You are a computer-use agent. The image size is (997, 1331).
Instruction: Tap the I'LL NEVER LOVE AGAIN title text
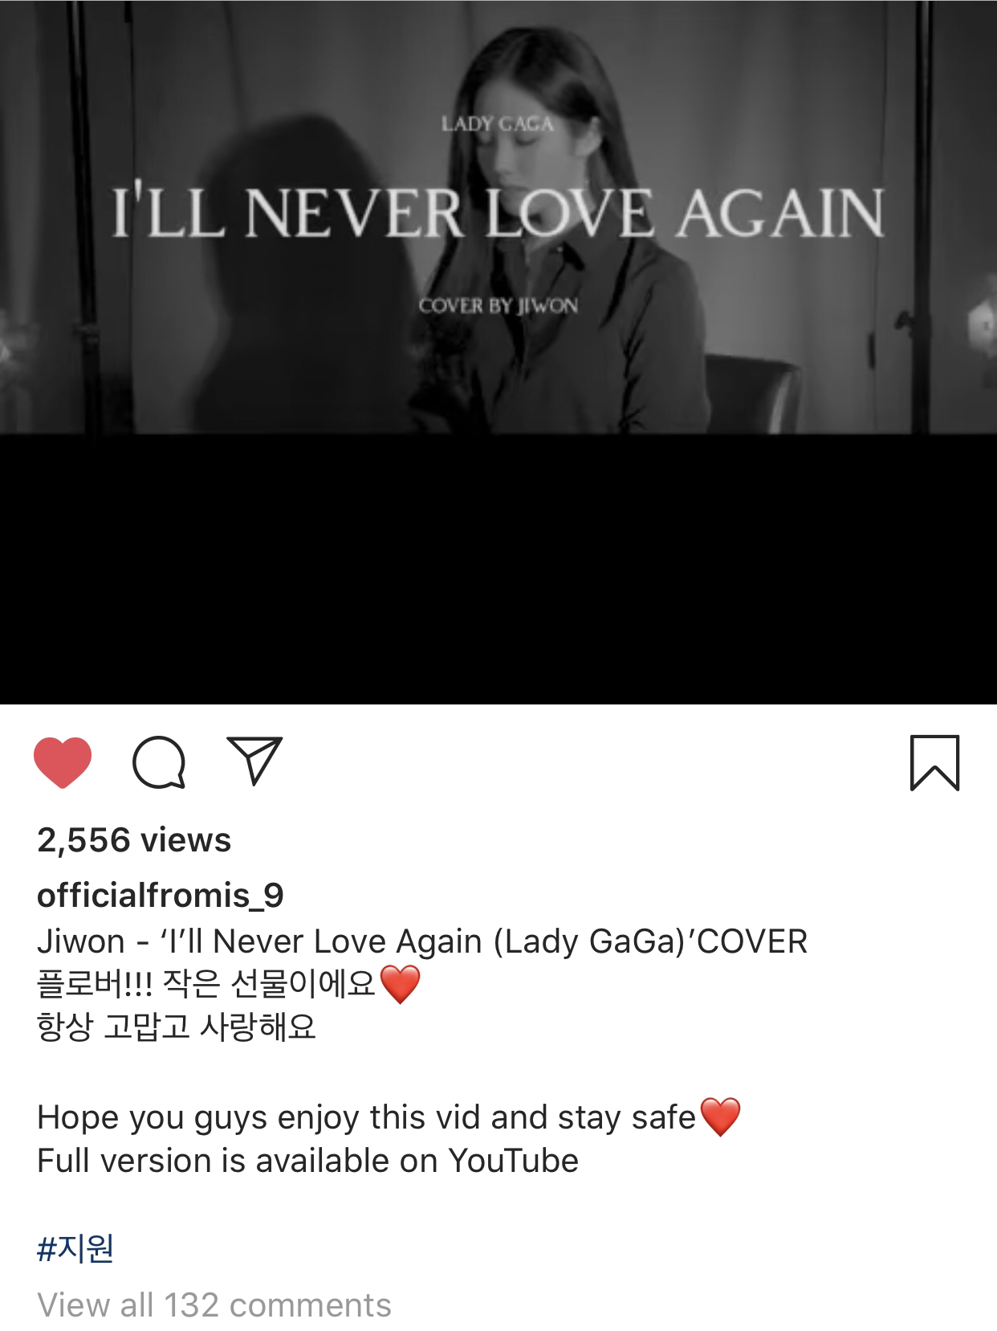click(x=498, y=214)
